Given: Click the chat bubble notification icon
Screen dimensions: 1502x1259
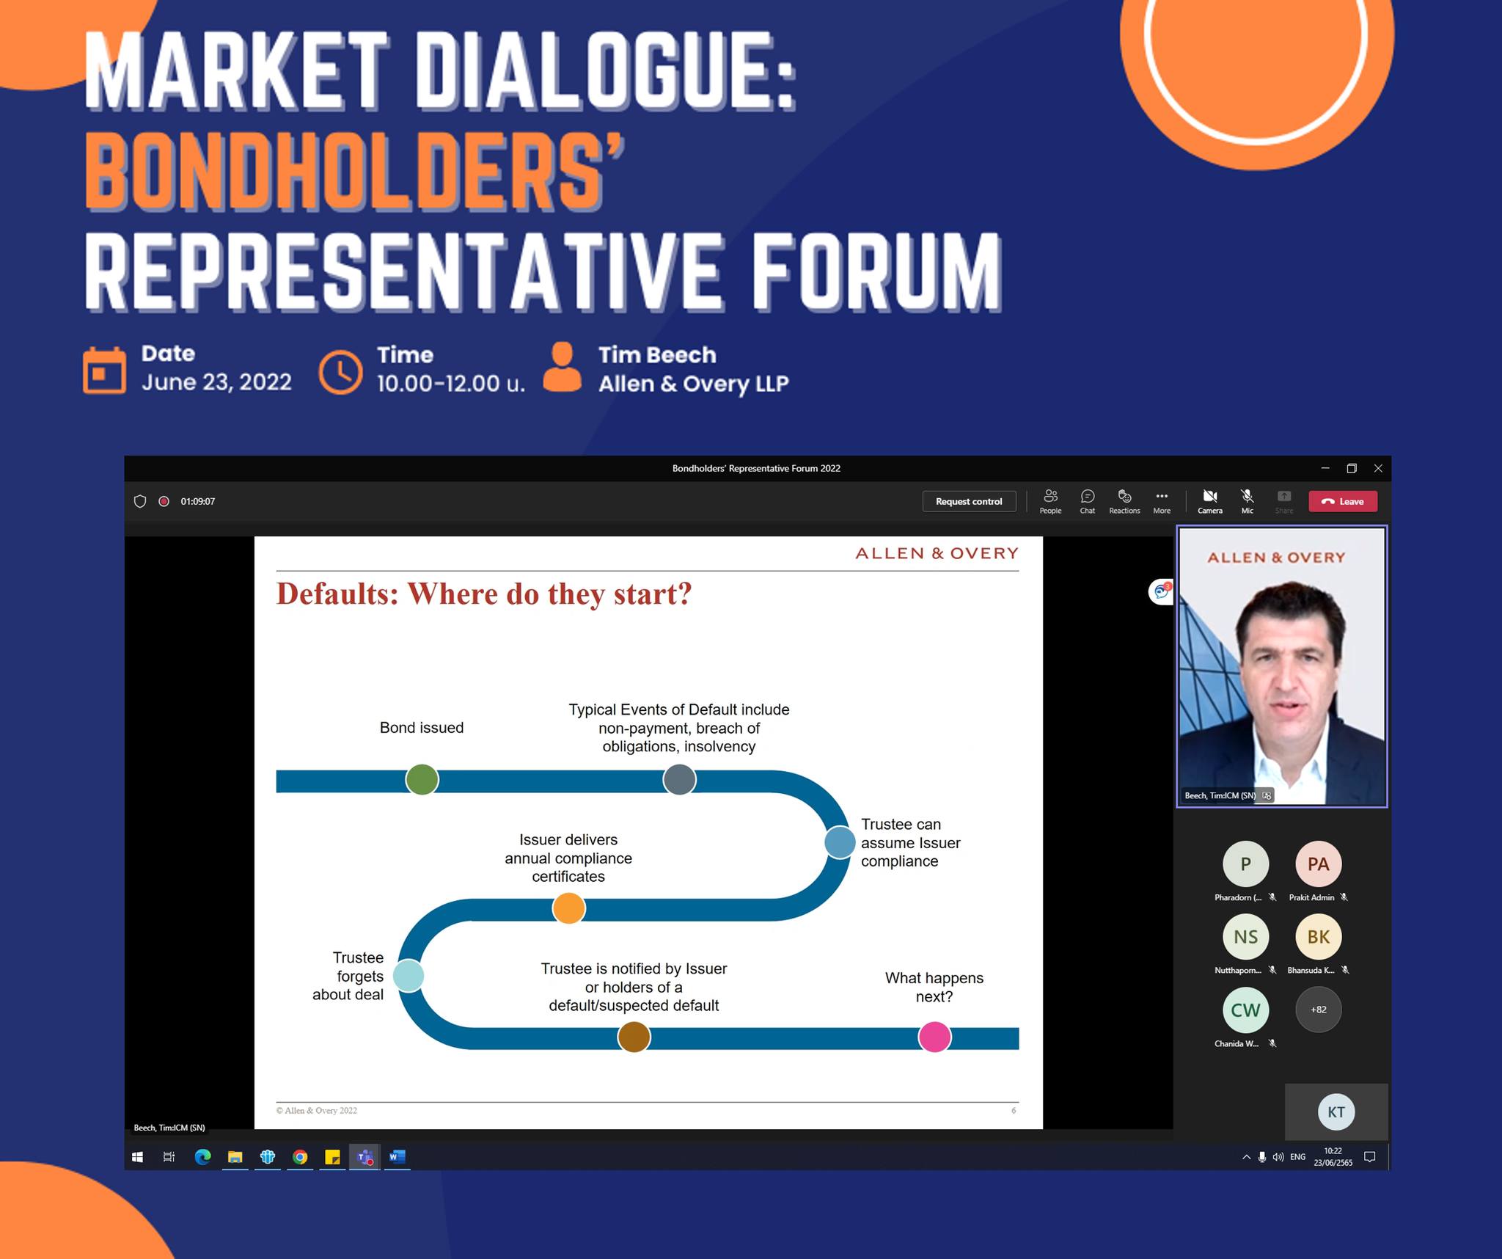Looking at the screenshot, I should tap(1160, 591).
